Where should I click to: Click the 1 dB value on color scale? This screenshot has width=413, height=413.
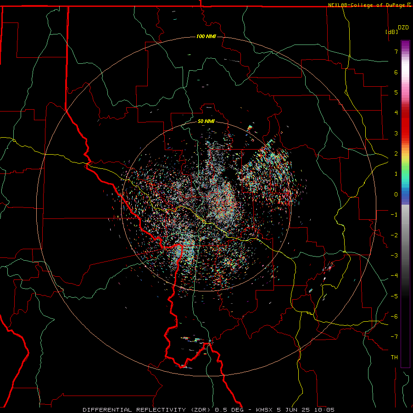click(396, 174)
